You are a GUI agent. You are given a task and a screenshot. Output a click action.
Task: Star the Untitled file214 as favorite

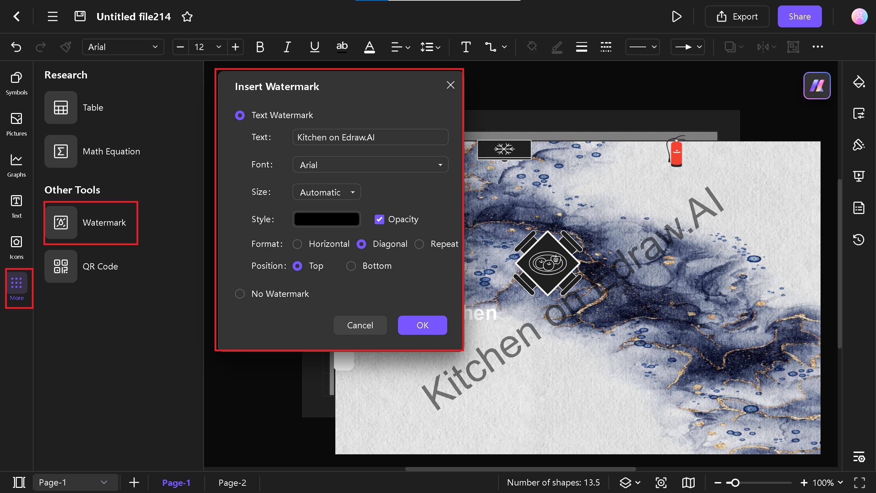187,16
